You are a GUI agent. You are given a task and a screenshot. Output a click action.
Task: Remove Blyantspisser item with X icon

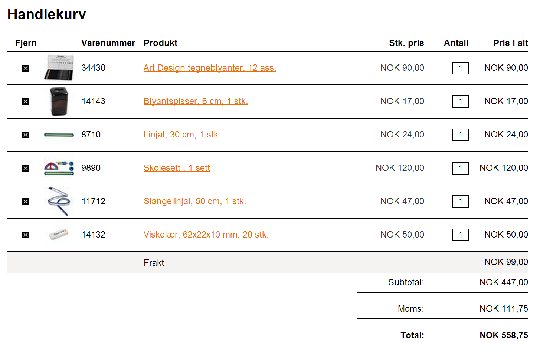pos(26,102)
